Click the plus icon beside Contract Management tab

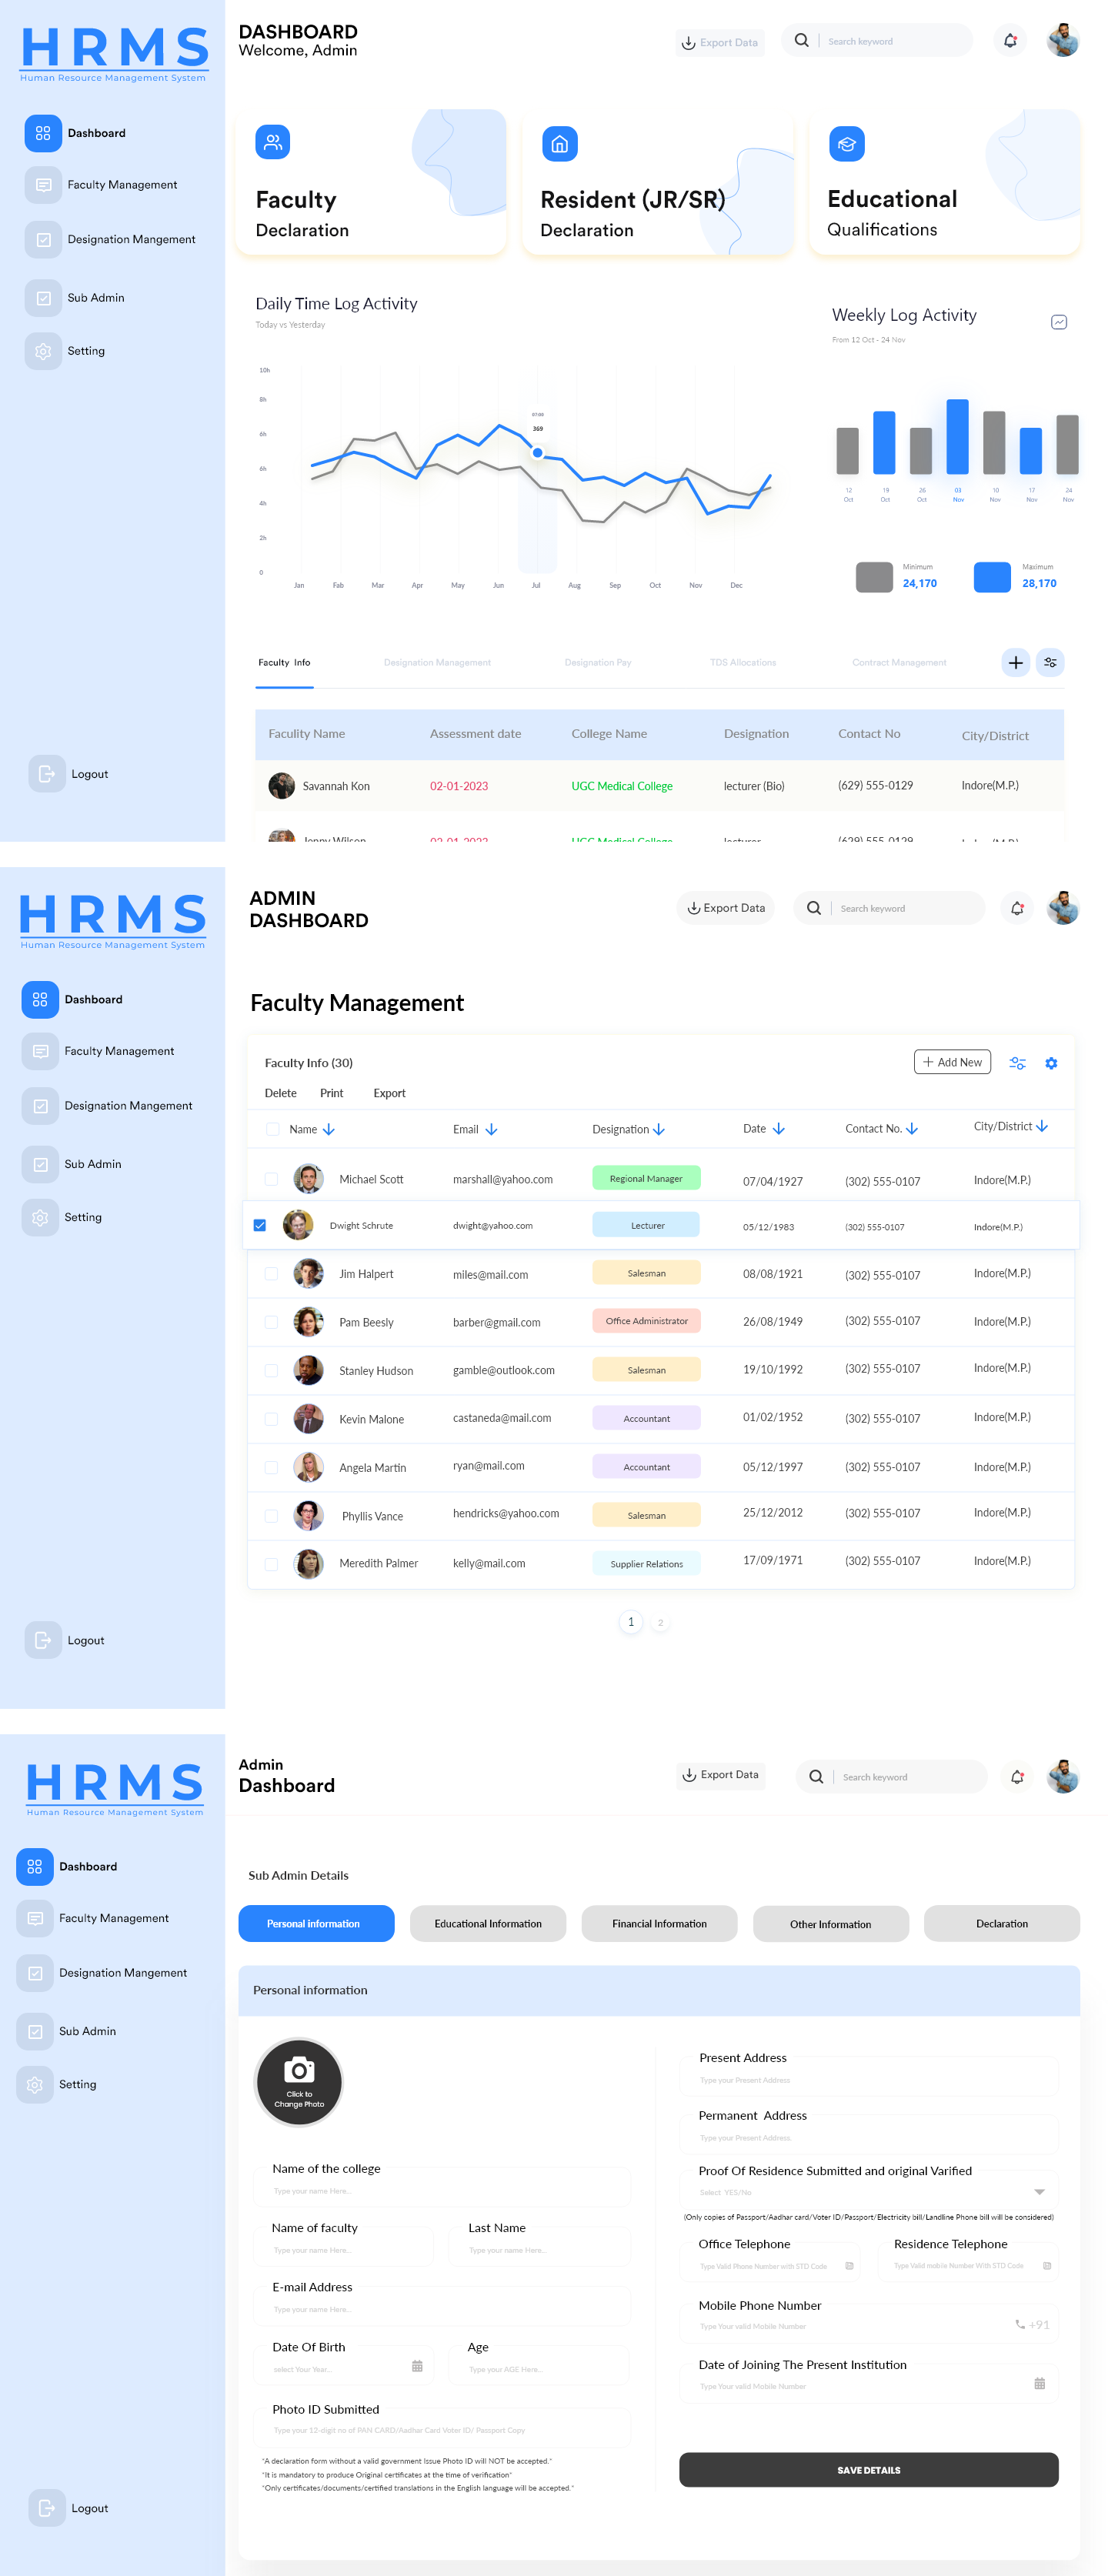[1015, 662]
